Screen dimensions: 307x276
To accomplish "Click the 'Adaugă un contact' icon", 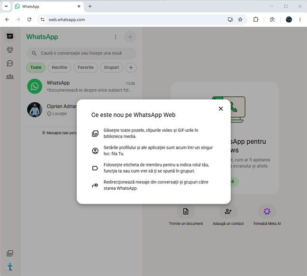I will (x=228, y=212).
